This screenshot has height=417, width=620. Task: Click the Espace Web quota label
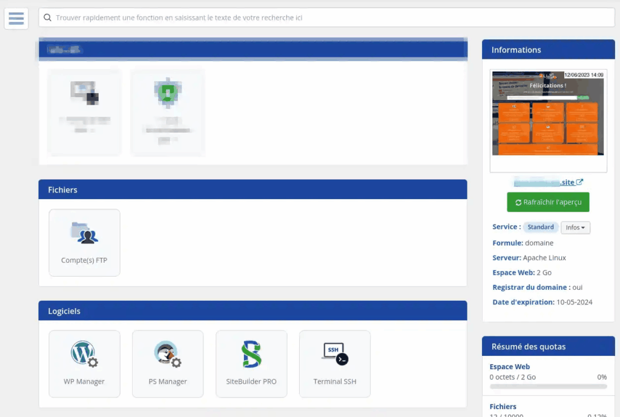click(510, 367)
